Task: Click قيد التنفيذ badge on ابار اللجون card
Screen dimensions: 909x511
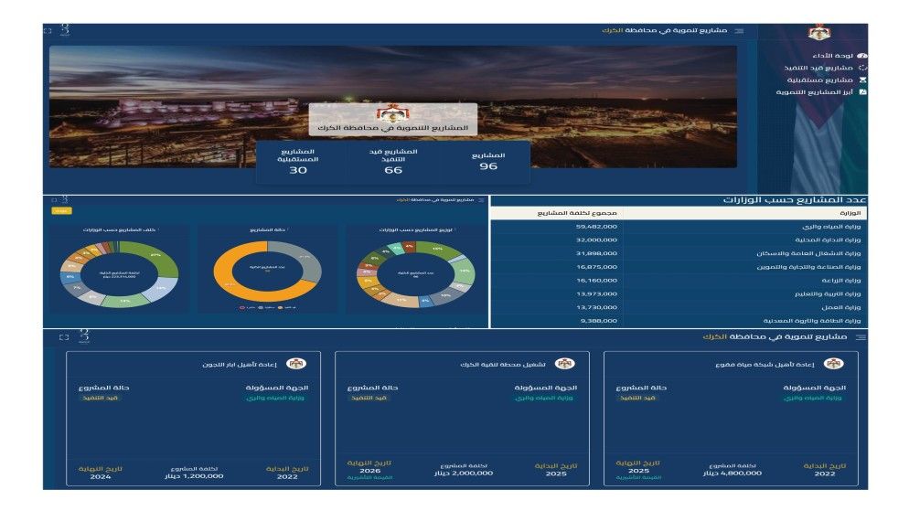Action: (x=101, y=398)
